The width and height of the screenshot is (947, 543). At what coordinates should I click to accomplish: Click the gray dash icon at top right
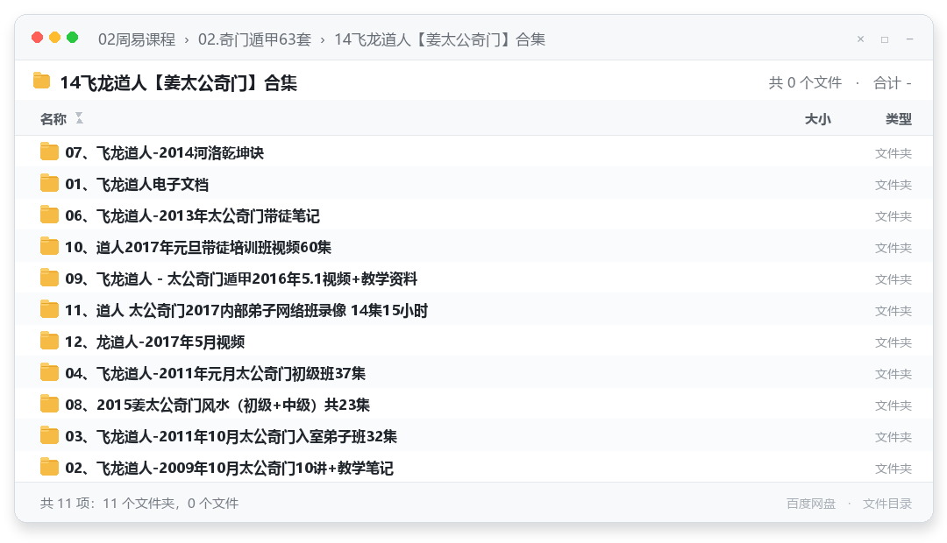tap(909, 39)
